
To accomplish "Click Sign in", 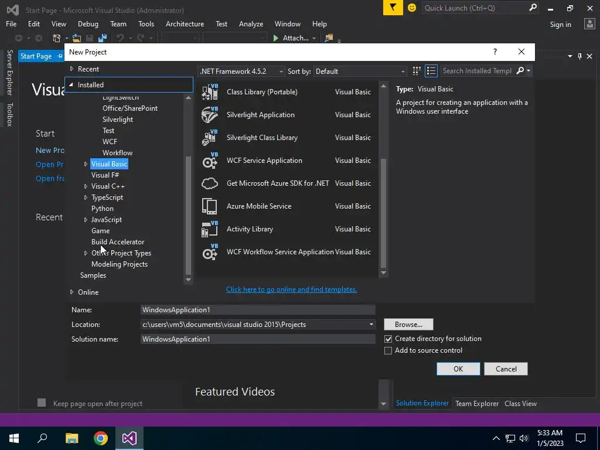I will coord(561,25).
